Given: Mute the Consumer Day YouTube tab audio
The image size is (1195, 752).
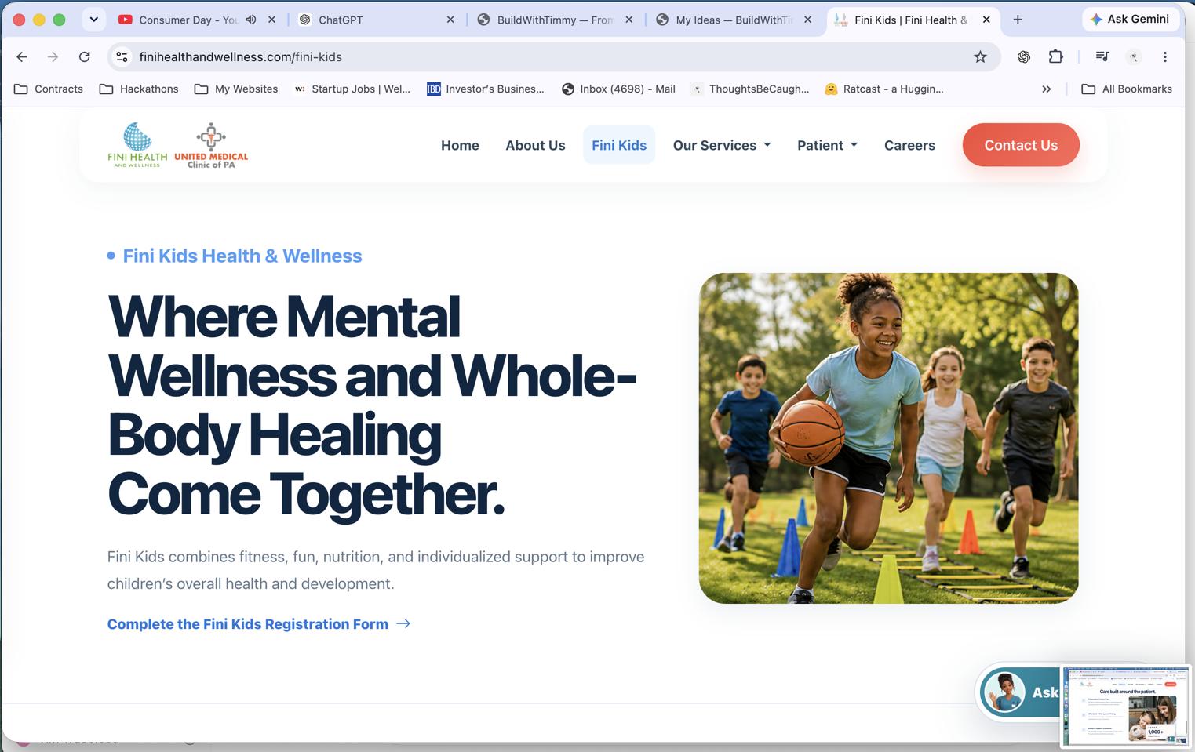Looking at the screenshot, I should click(251, 20).
